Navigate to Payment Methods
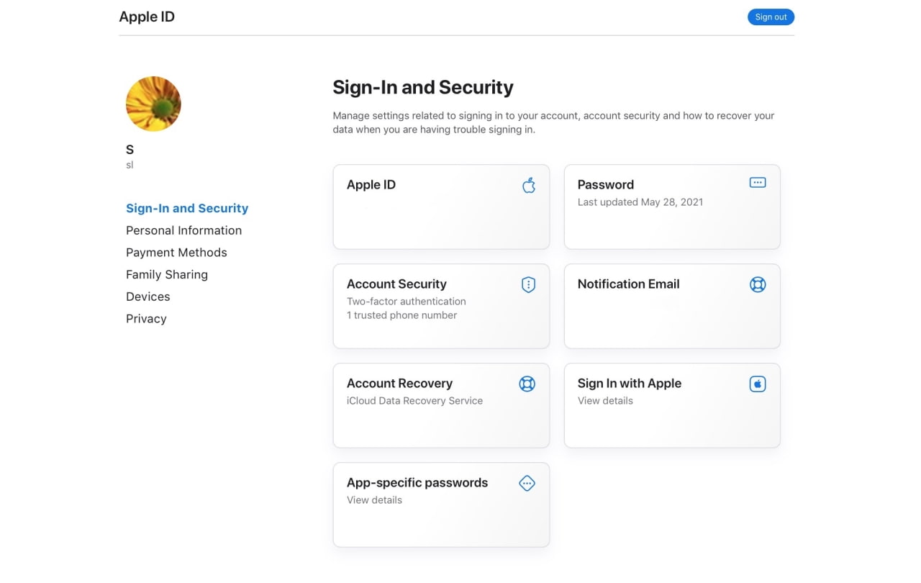The width and height of the screenshot is (921, 583). [x=176, y=252]
